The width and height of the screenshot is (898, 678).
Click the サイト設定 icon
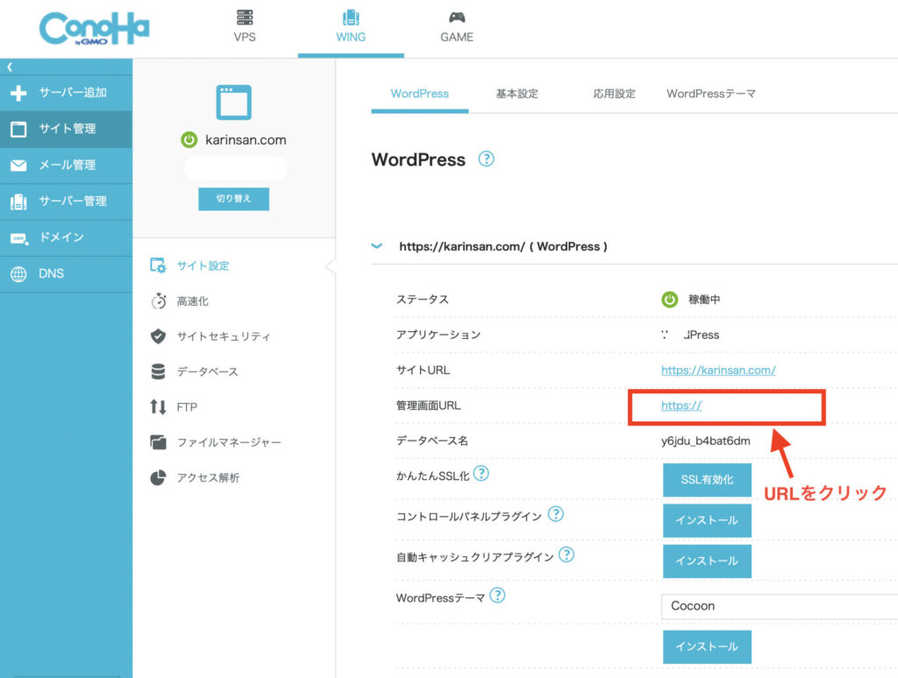[158, 265]
